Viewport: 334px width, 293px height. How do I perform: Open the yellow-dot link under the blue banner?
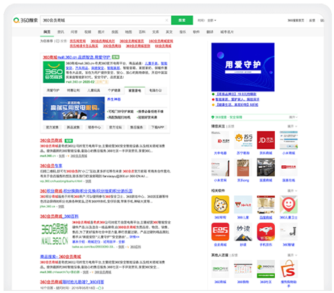[x=237, y=105]
